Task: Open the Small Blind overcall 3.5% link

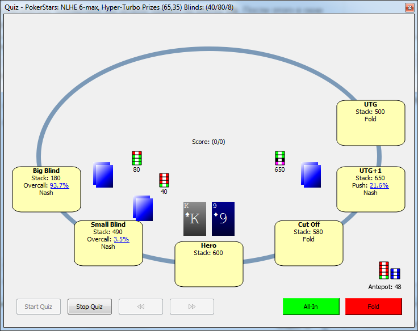Action: pos(121,239)
